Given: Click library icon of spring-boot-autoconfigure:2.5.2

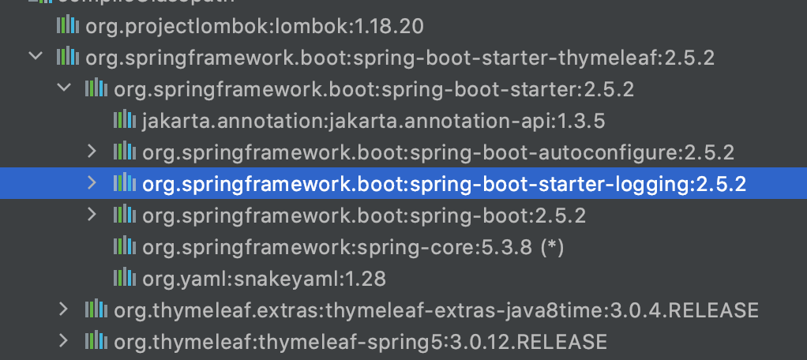Looking at the screenshot, I should (125, 152).
